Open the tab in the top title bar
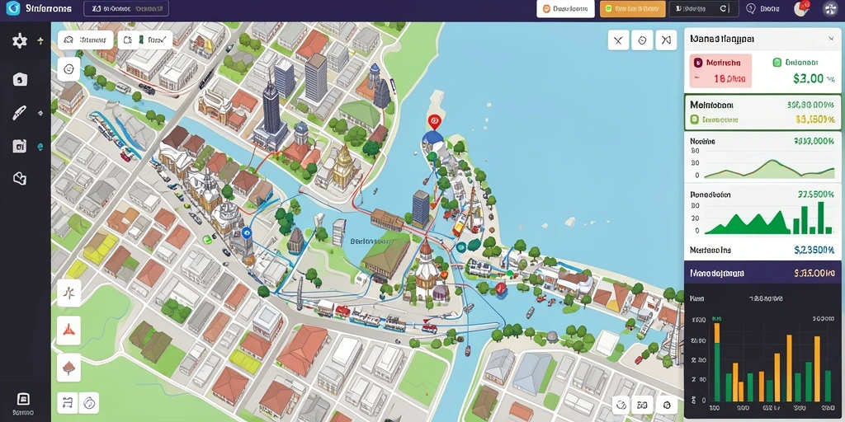 click(x=126, y=8)
